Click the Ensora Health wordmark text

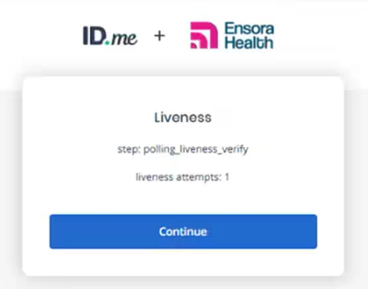[x=249, y=35]
